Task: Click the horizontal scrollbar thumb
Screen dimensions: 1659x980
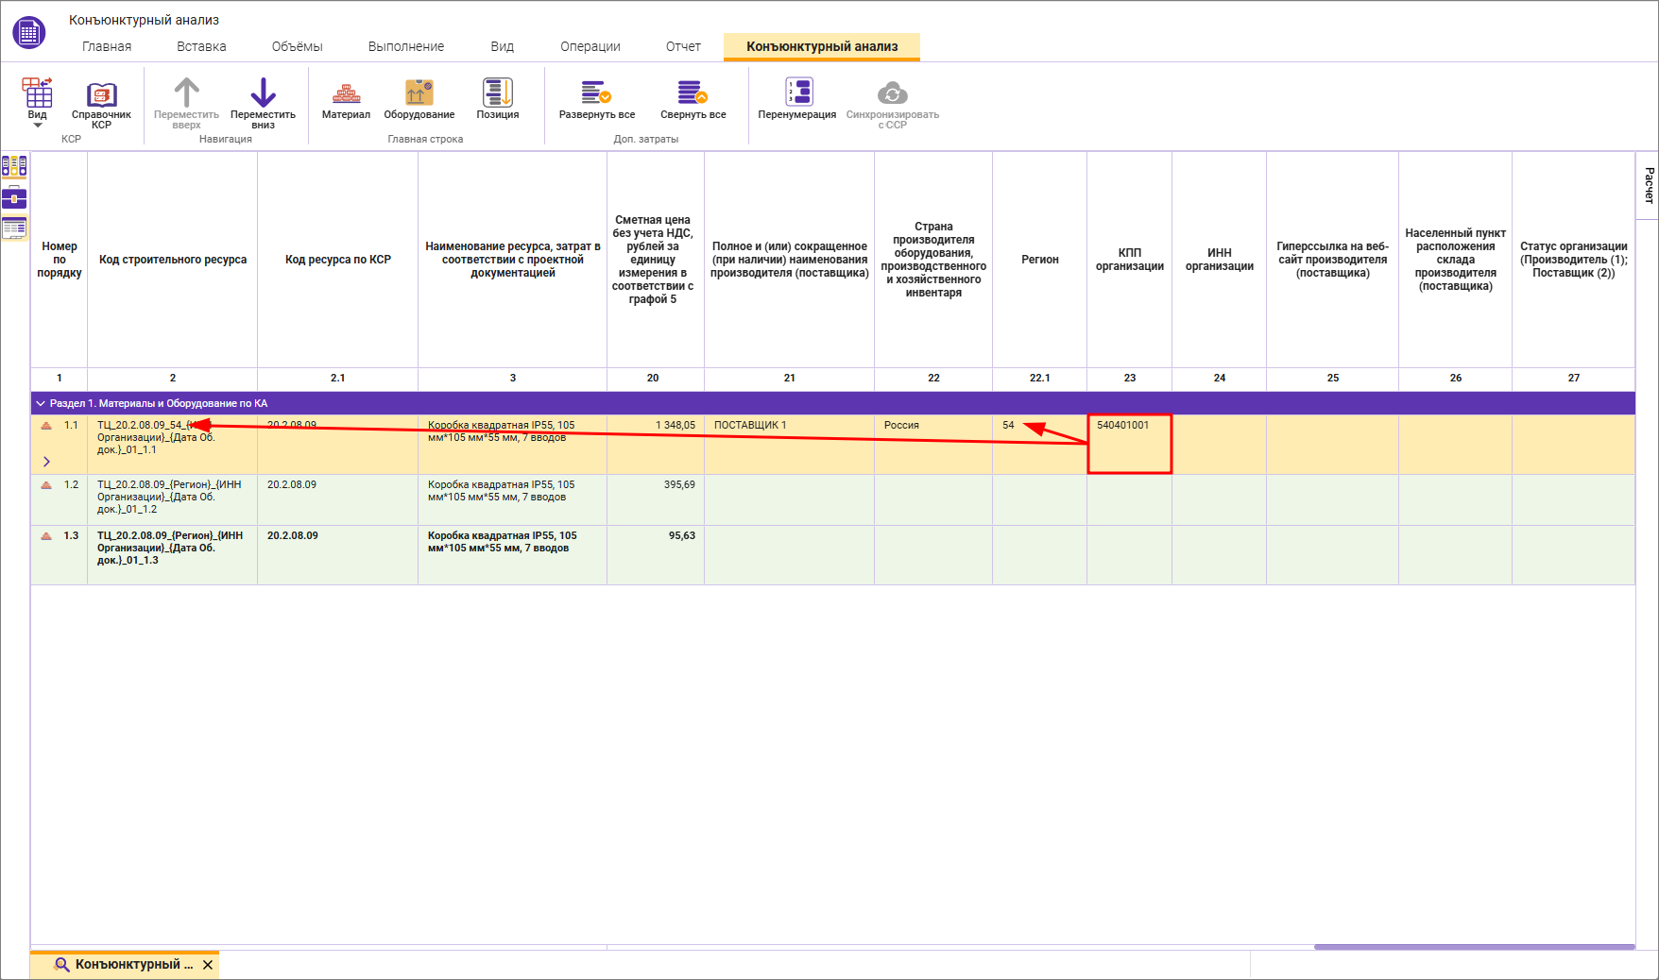Action: click(1474, 947)
